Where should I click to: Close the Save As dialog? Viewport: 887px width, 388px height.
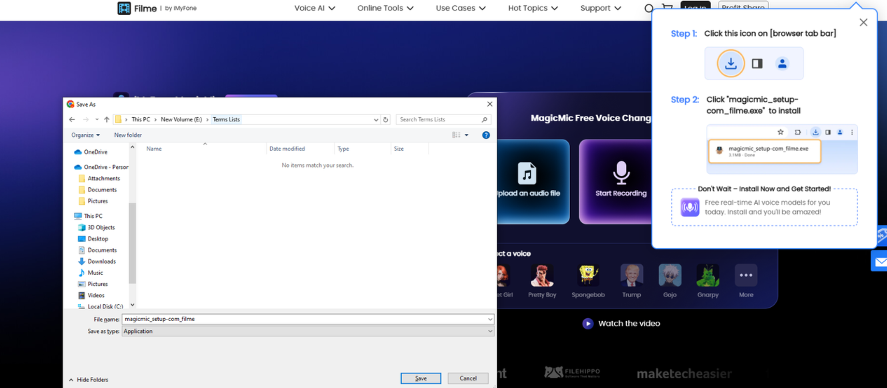click(489, 104)
